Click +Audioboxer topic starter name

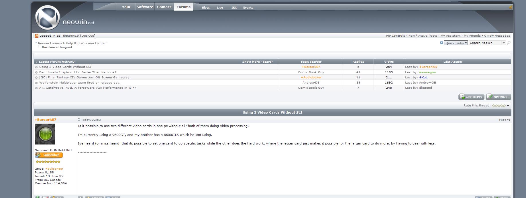(311, 78)
